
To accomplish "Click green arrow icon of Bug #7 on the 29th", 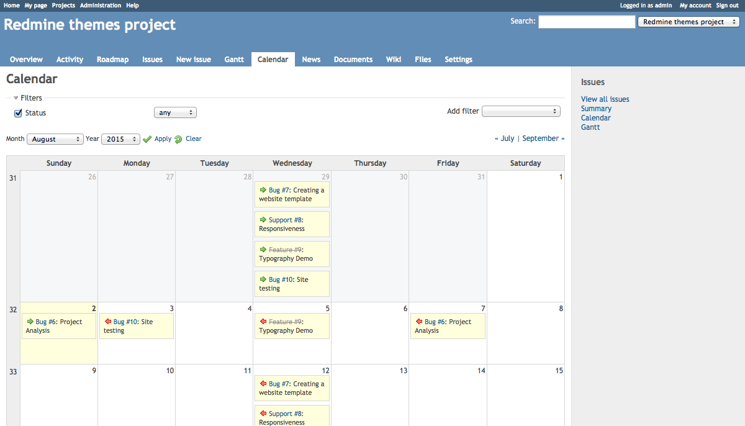I will click(263, 190).
